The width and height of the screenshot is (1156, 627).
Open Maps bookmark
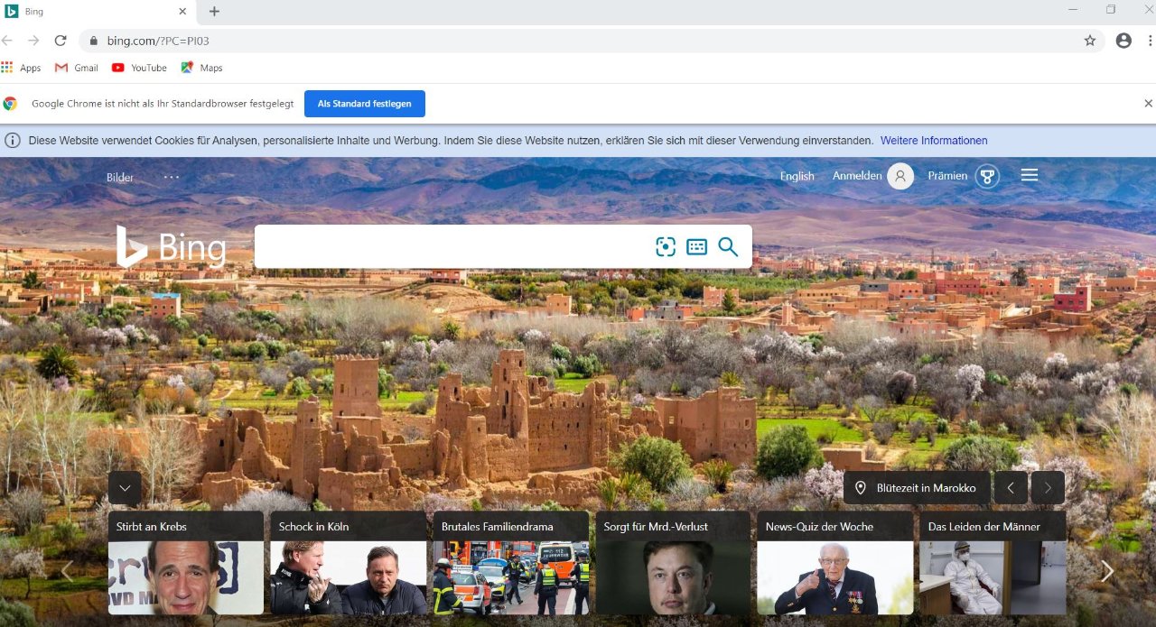[x=201, y=68]
